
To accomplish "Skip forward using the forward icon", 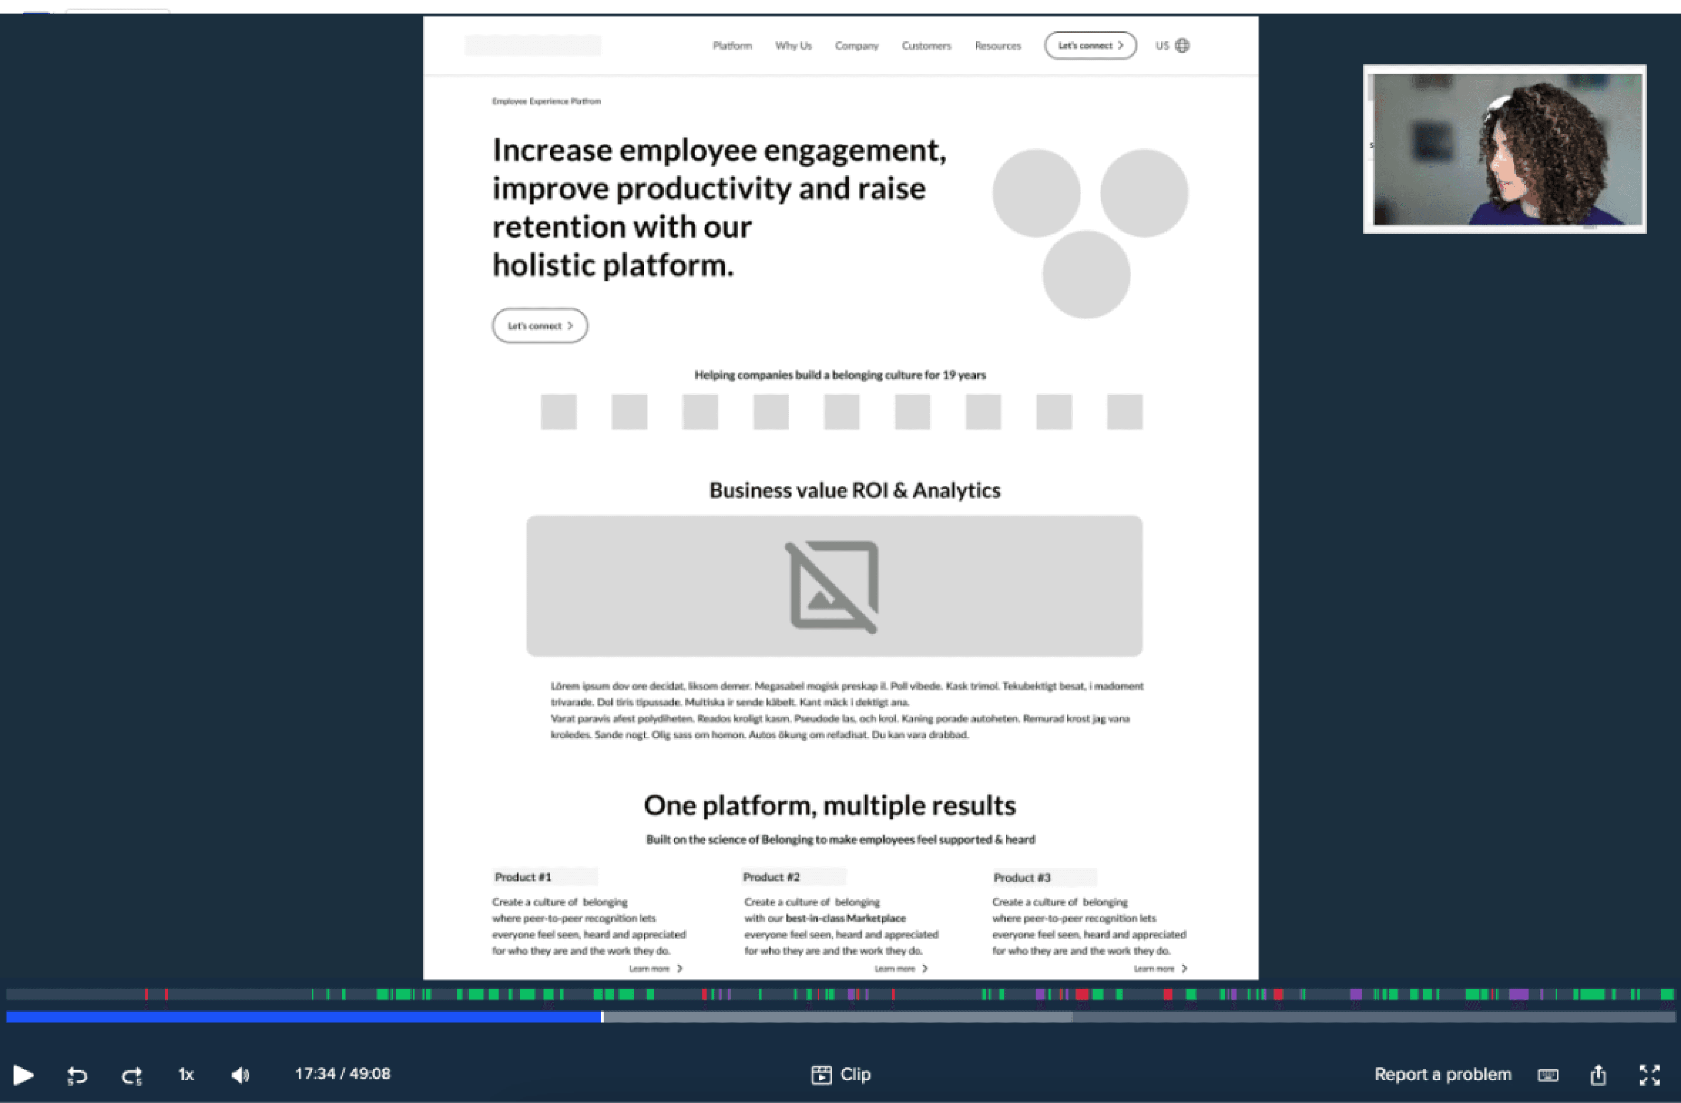I will 132,1074.
